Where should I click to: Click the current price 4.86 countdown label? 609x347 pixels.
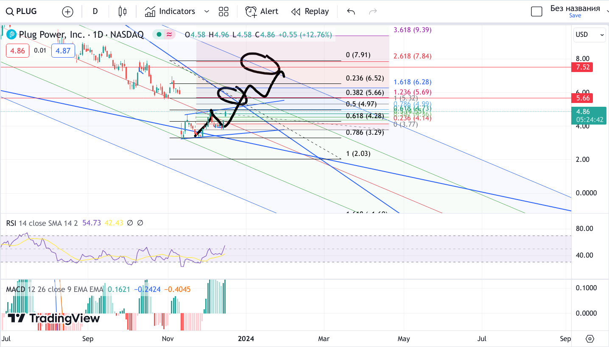tap(589, 116)
